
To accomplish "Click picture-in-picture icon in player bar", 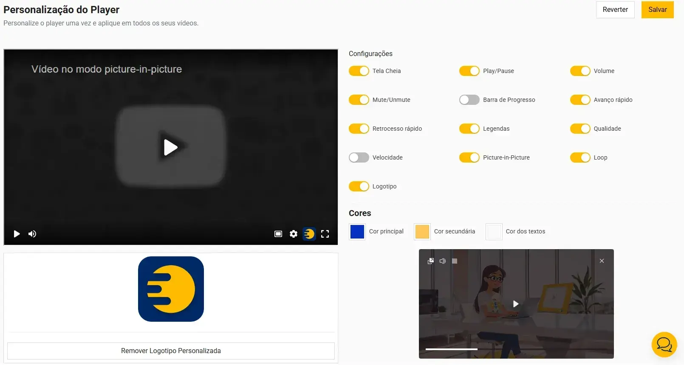I will pos(278,234).
